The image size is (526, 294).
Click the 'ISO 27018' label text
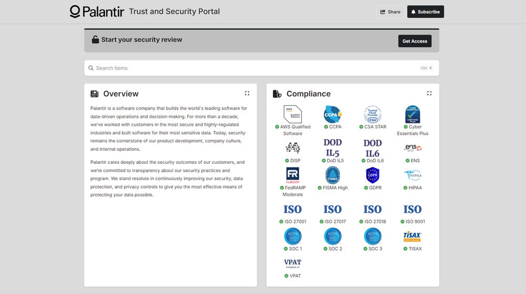coord(375,222)
